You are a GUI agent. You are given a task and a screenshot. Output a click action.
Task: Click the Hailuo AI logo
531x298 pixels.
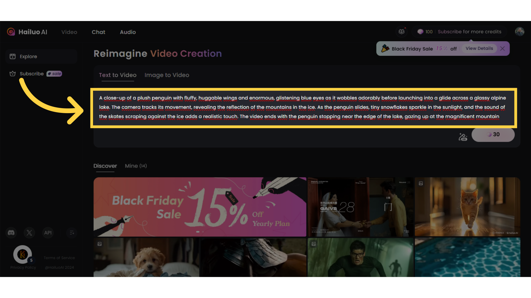[27, 32]
